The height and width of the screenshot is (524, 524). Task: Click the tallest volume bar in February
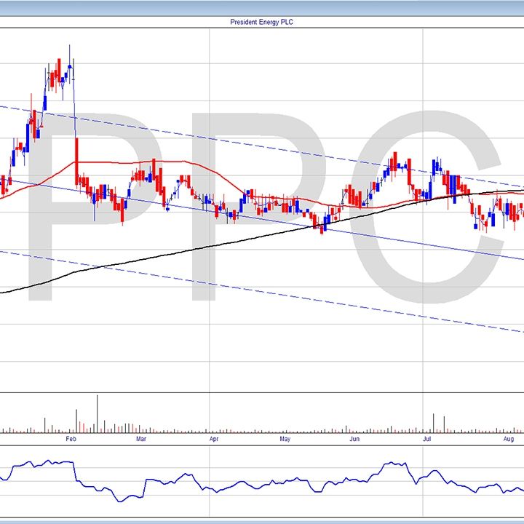pos(98,413)
